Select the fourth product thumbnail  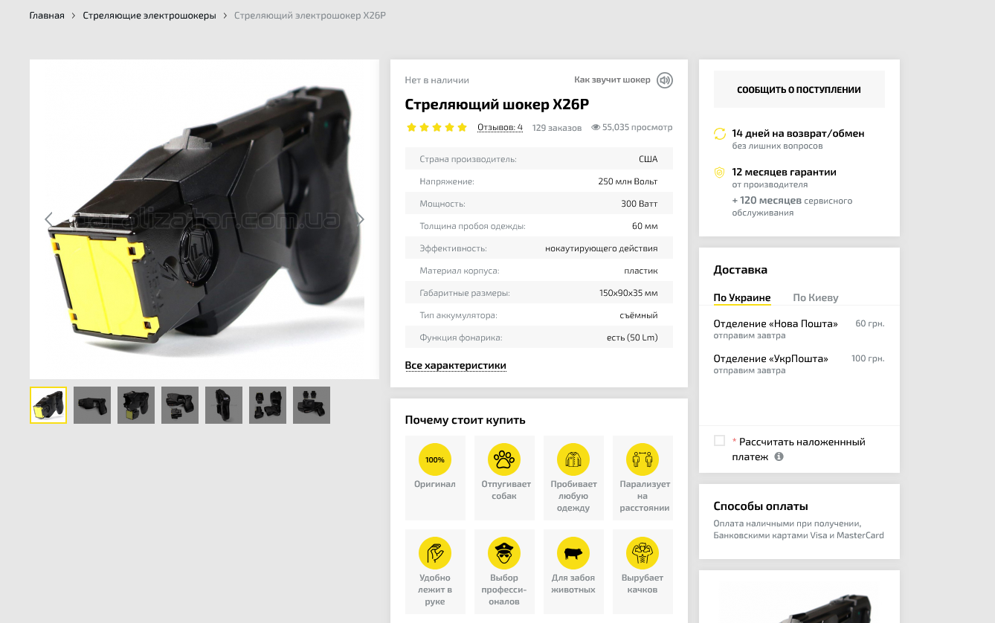(x=180, y=405)
